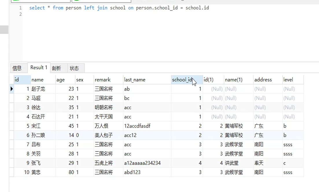
Task: Click the level cell c
Action: 293,163
